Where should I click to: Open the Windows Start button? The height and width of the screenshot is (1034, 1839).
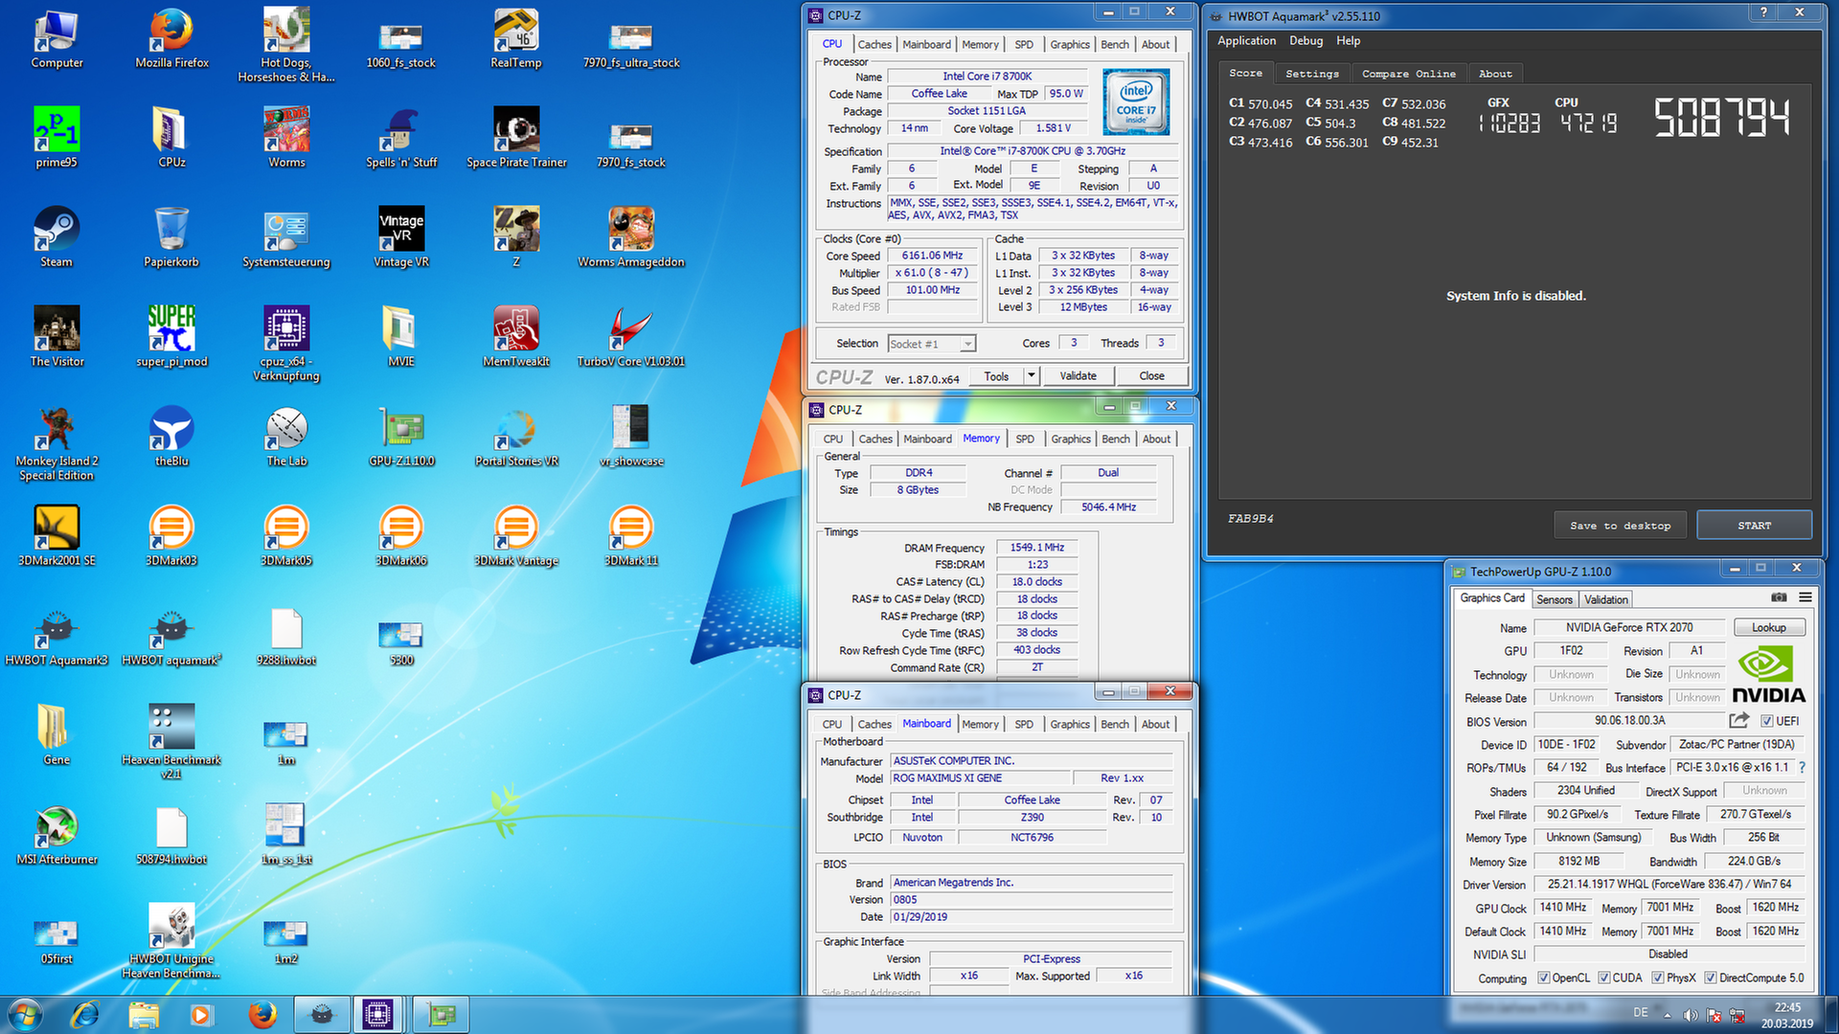coord(26,1015)
